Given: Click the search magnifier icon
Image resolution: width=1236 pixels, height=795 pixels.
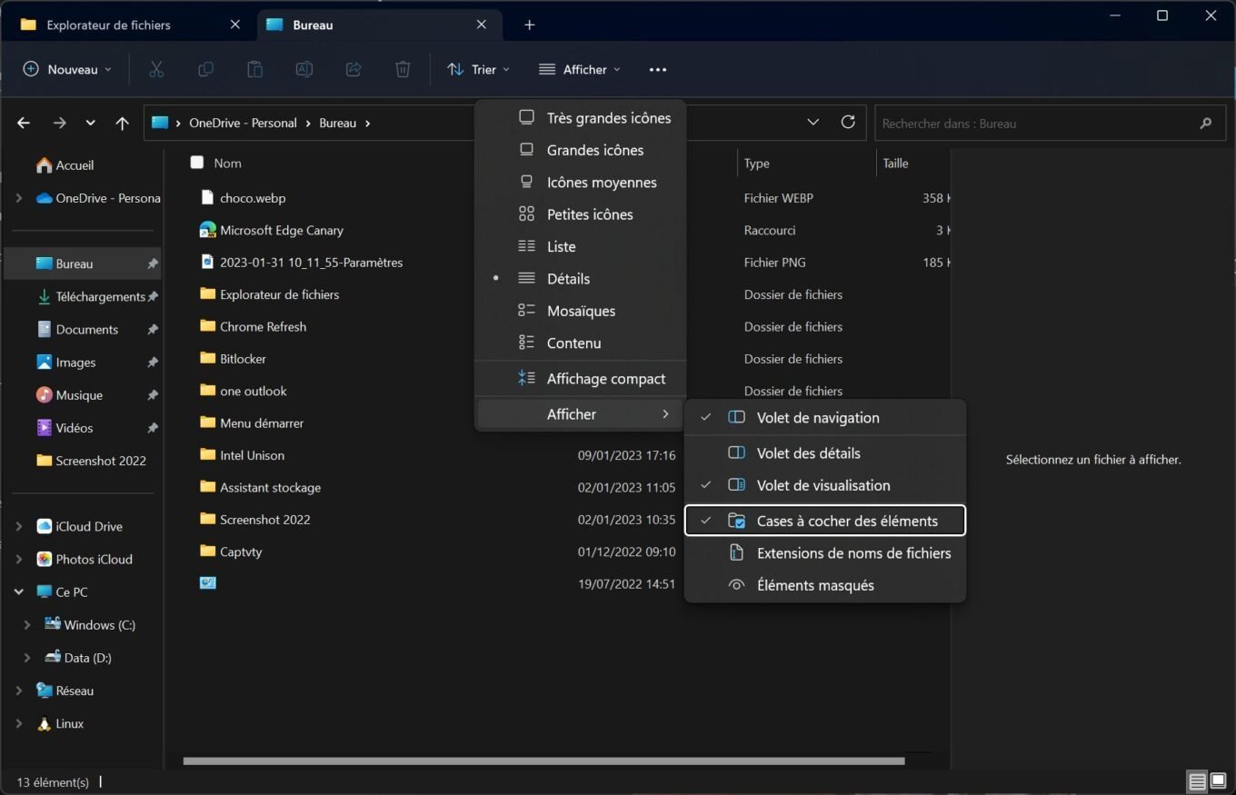Looking at the screenshot, I should (x=1206, y=123).
